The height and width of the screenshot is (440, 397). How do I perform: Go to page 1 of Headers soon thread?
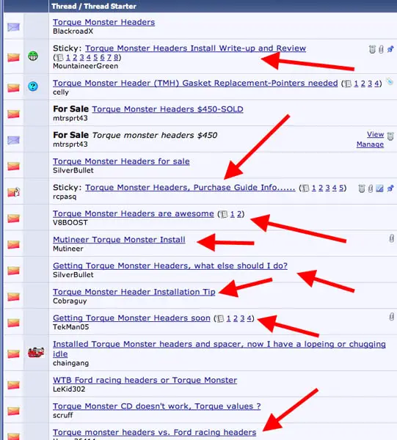[x=228, y=318]
